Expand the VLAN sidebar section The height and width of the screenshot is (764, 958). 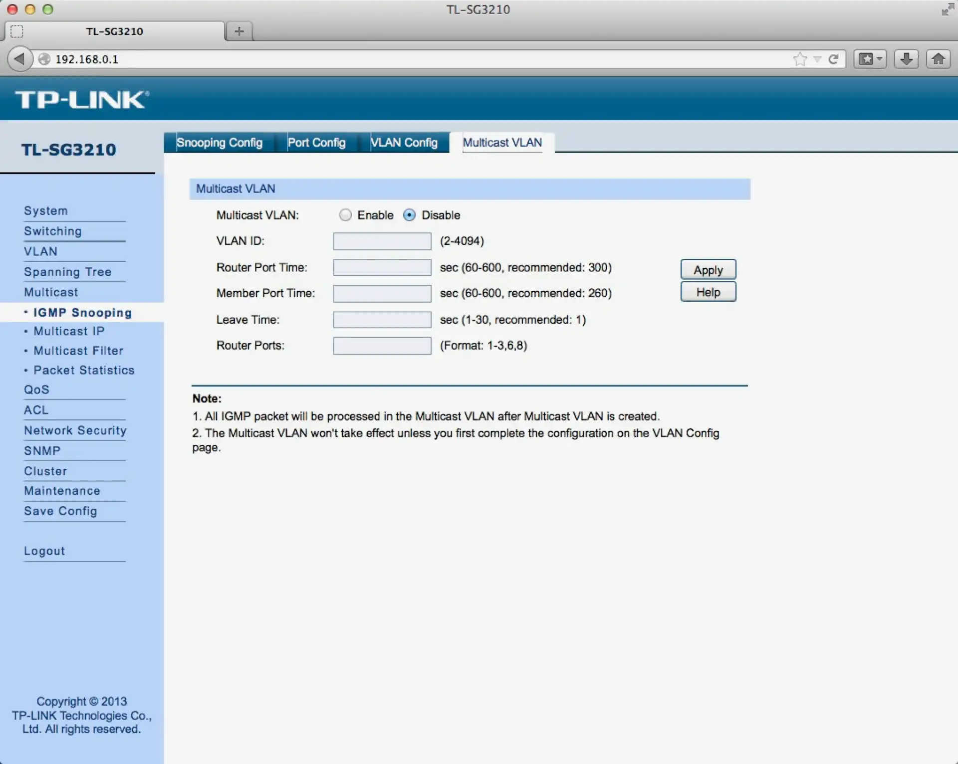(40, 251)
